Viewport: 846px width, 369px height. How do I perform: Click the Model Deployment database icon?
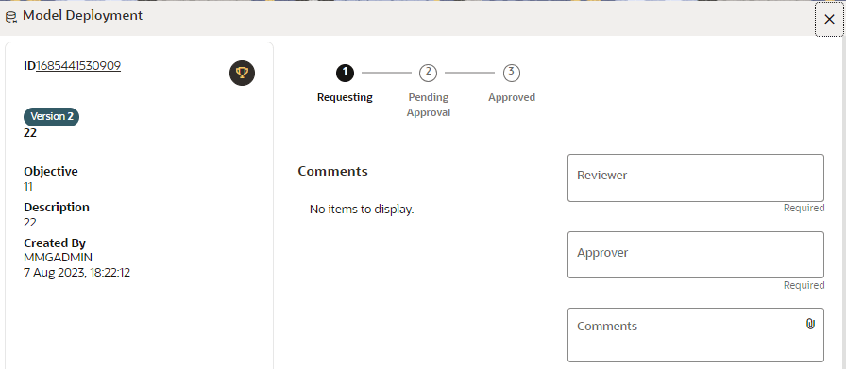click(x=10, y=17)
